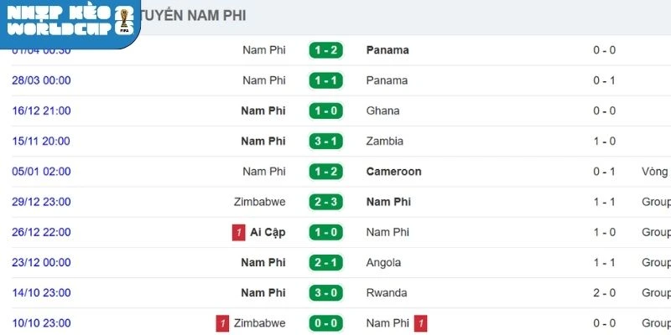The image size is (671, 335).
Task: Click the 1 - 1 Panama score badge
Action: coord(324,80)
